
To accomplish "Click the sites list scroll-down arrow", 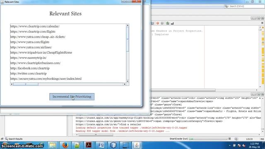I will coord(128,81).
